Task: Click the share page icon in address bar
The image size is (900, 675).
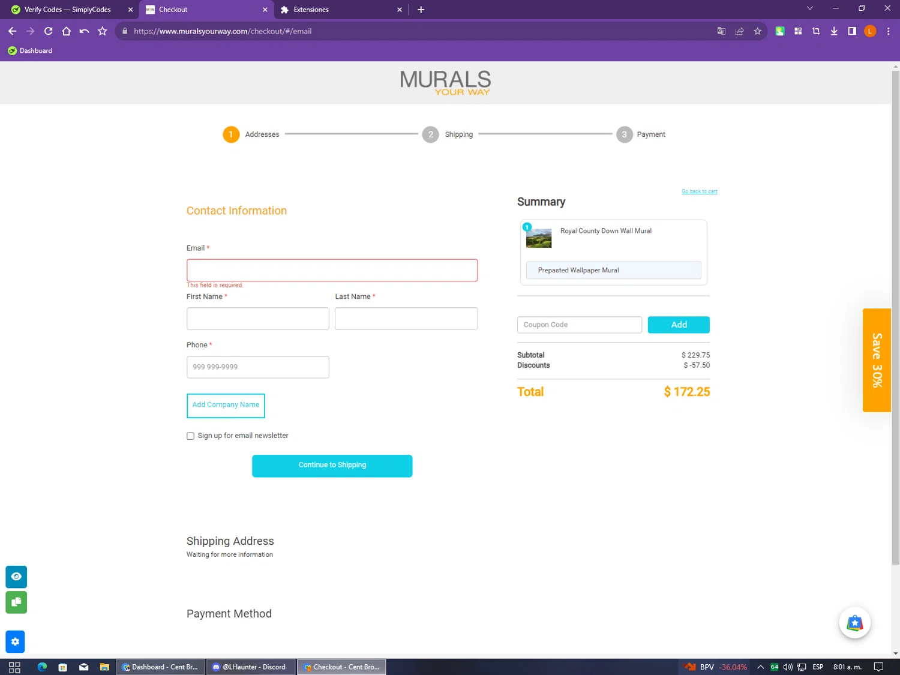Action: [x=739, y=31]
